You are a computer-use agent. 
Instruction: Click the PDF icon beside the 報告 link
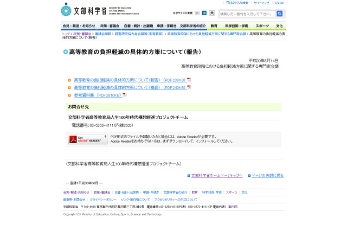coord(189,80)
